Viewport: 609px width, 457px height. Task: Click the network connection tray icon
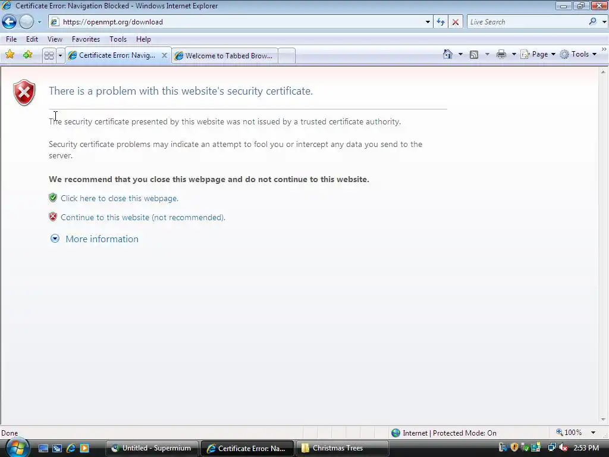[x=552, y=447]
